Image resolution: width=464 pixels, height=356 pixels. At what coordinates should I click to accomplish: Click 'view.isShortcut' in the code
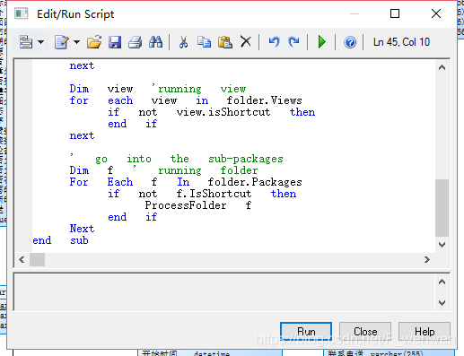(223, 112)
